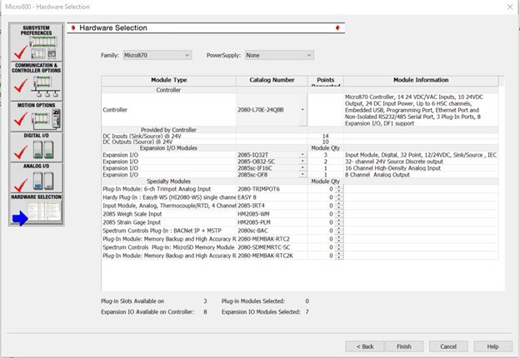Adjust quantity stepper for HM2085-PLM

[338, 222]
